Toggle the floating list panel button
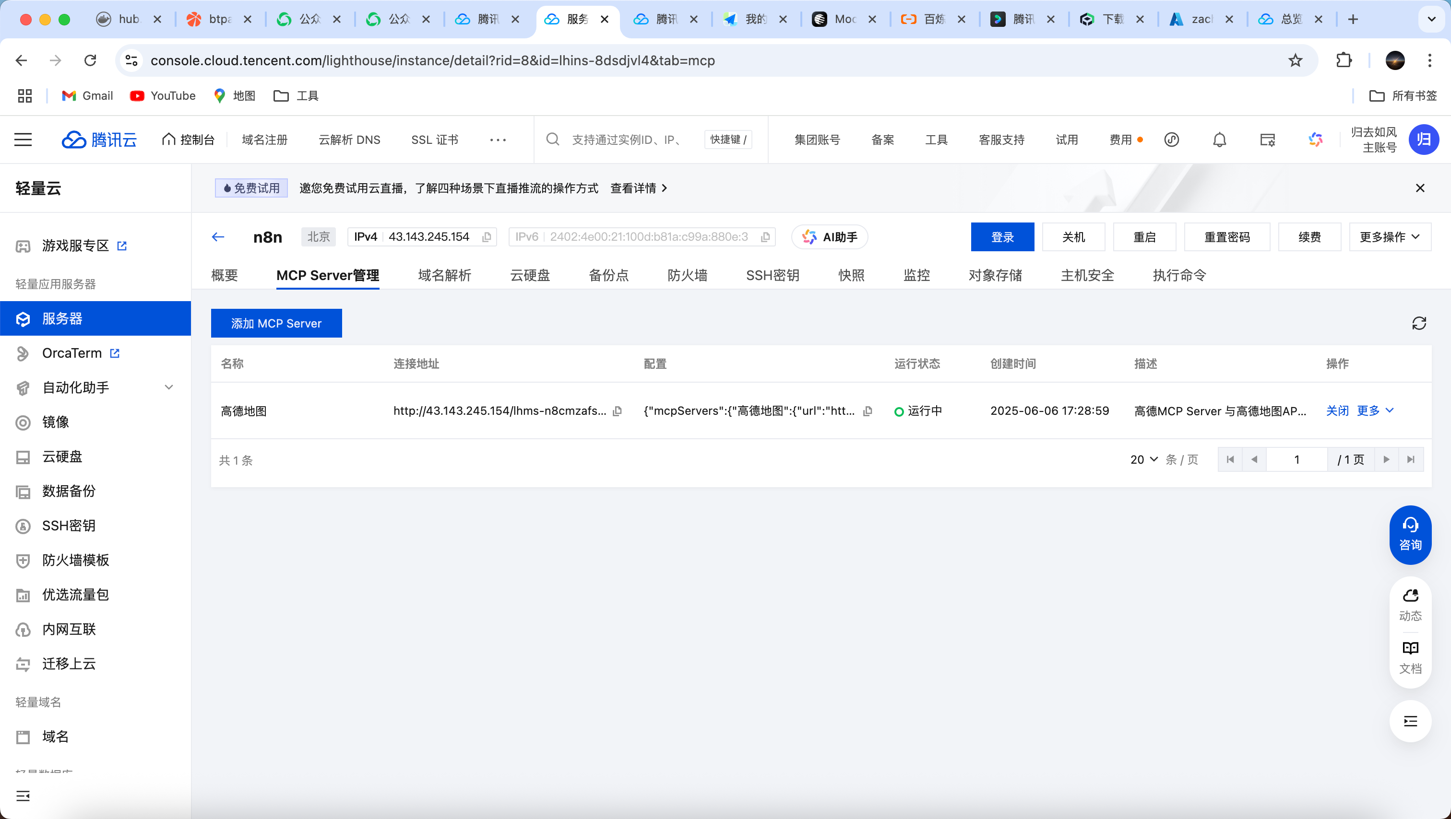1451x819 pixels. [x=1410, y=721]
